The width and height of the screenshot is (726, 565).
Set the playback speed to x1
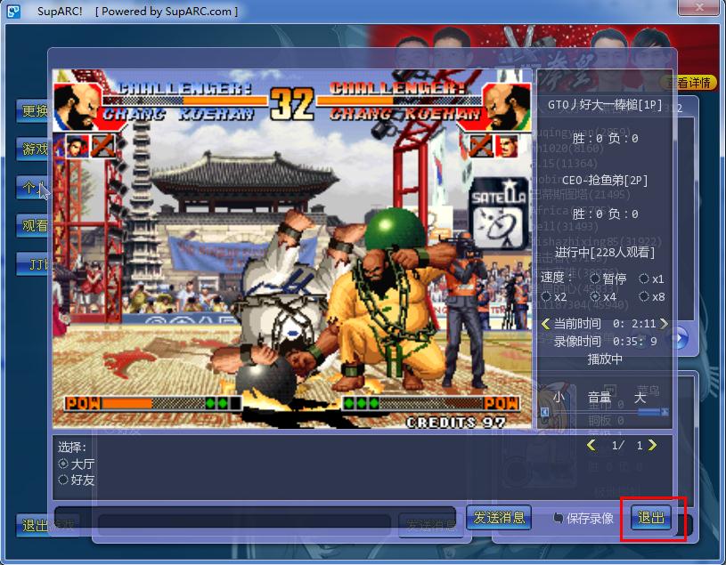[643, 278]
